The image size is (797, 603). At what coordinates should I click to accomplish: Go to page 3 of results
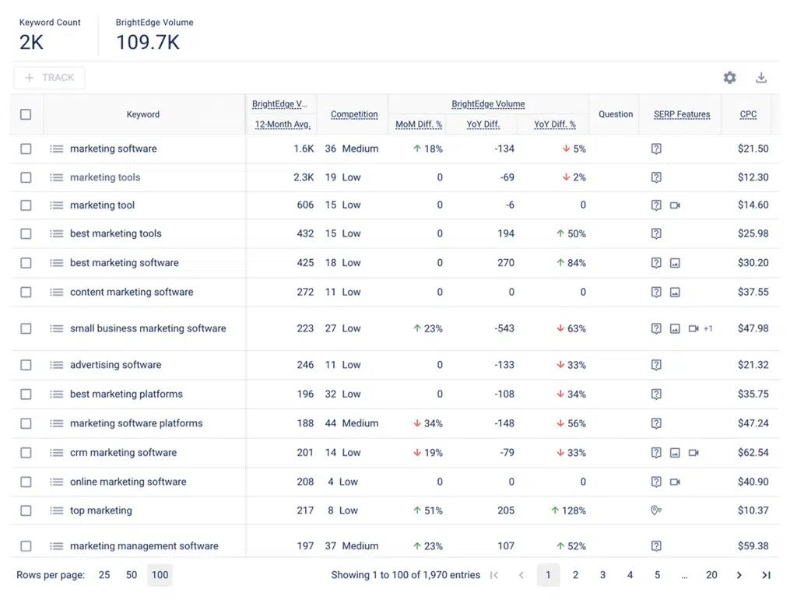pyautogui.click(x=602, y=575)
